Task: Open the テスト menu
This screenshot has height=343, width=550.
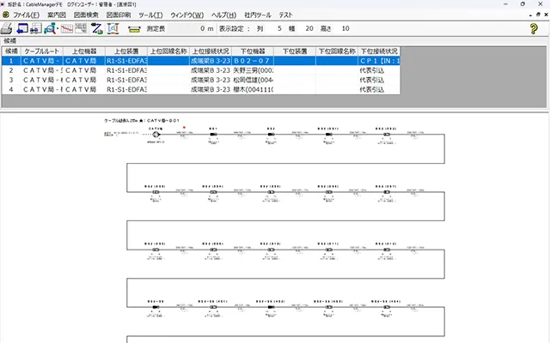Action: pyautogui.click(x=285, y=15)
